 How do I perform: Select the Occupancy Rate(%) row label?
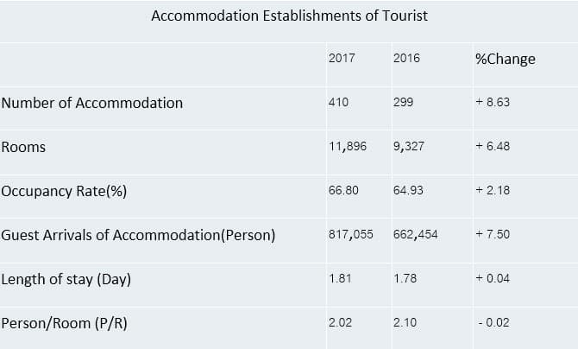[64, 191]
